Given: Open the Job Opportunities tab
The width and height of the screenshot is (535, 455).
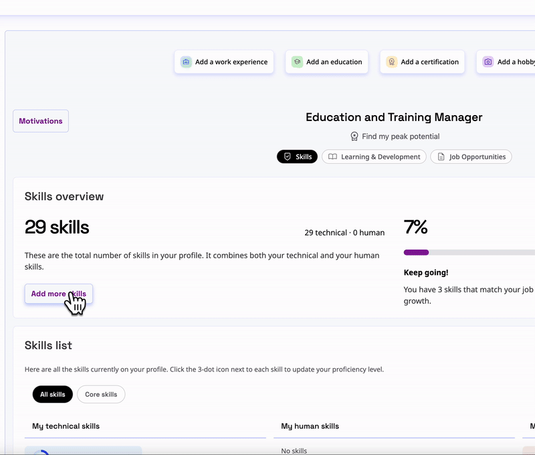Looking at the screenshot, I should click(471, 157).
